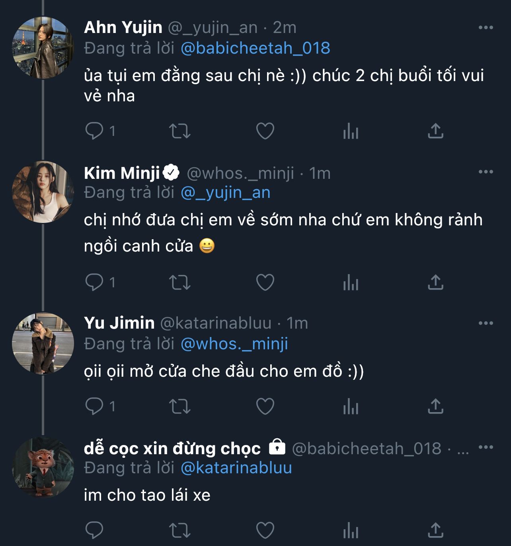The width and height of the screenshot is (511, 546).
Task: Open Kim Minji's profile picture
Action: coord(43,192)
